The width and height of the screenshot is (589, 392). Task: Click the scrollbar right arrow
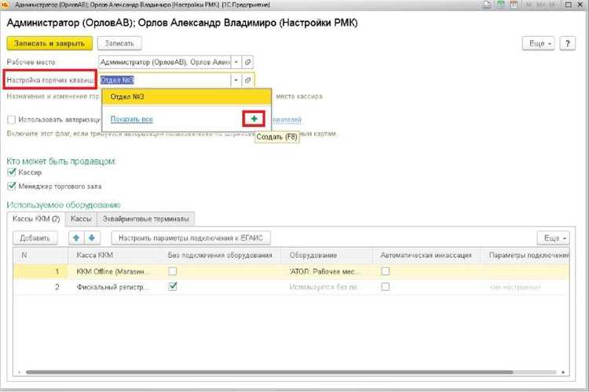(x=563, y=372)
